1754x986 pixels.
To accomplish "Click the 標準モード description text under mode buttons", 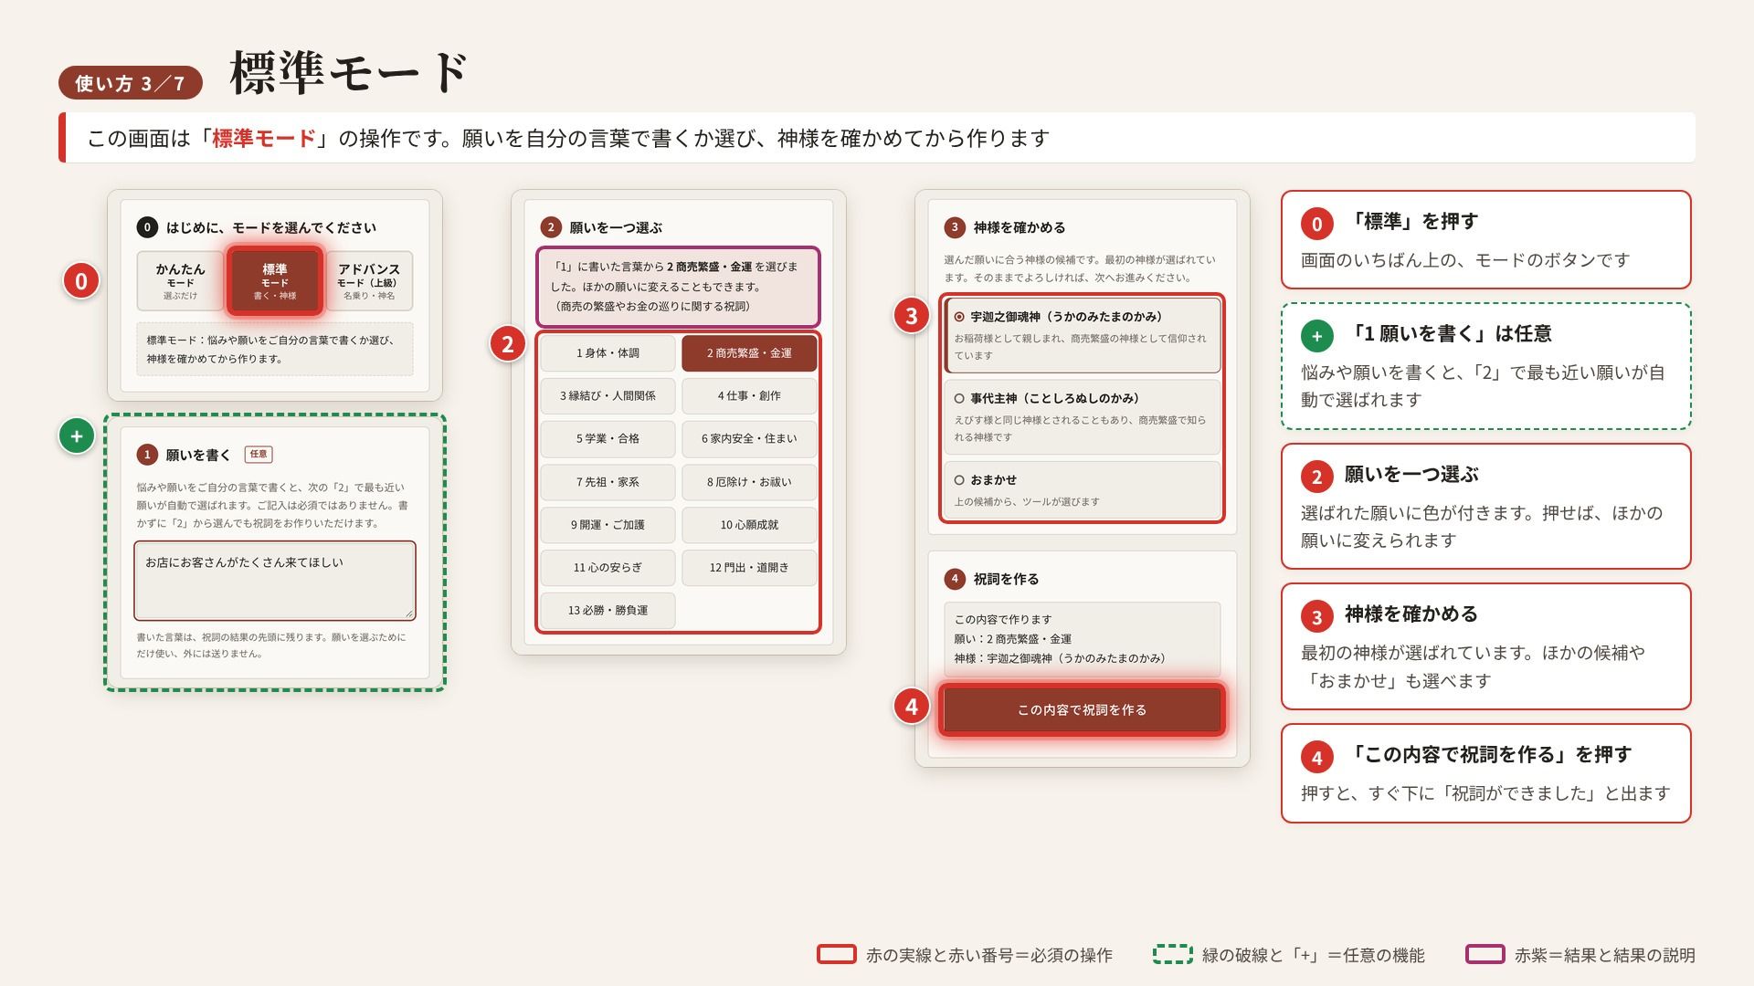I will click(x=275, y=349).
